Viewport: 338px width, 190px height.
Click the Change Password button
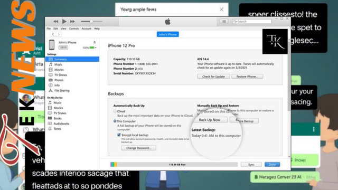pos(138,148)
